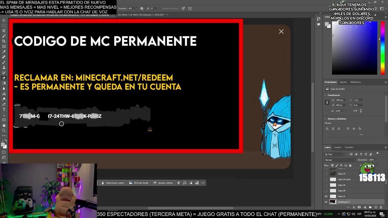Show the Capa 28 layer

coord(326,190)
